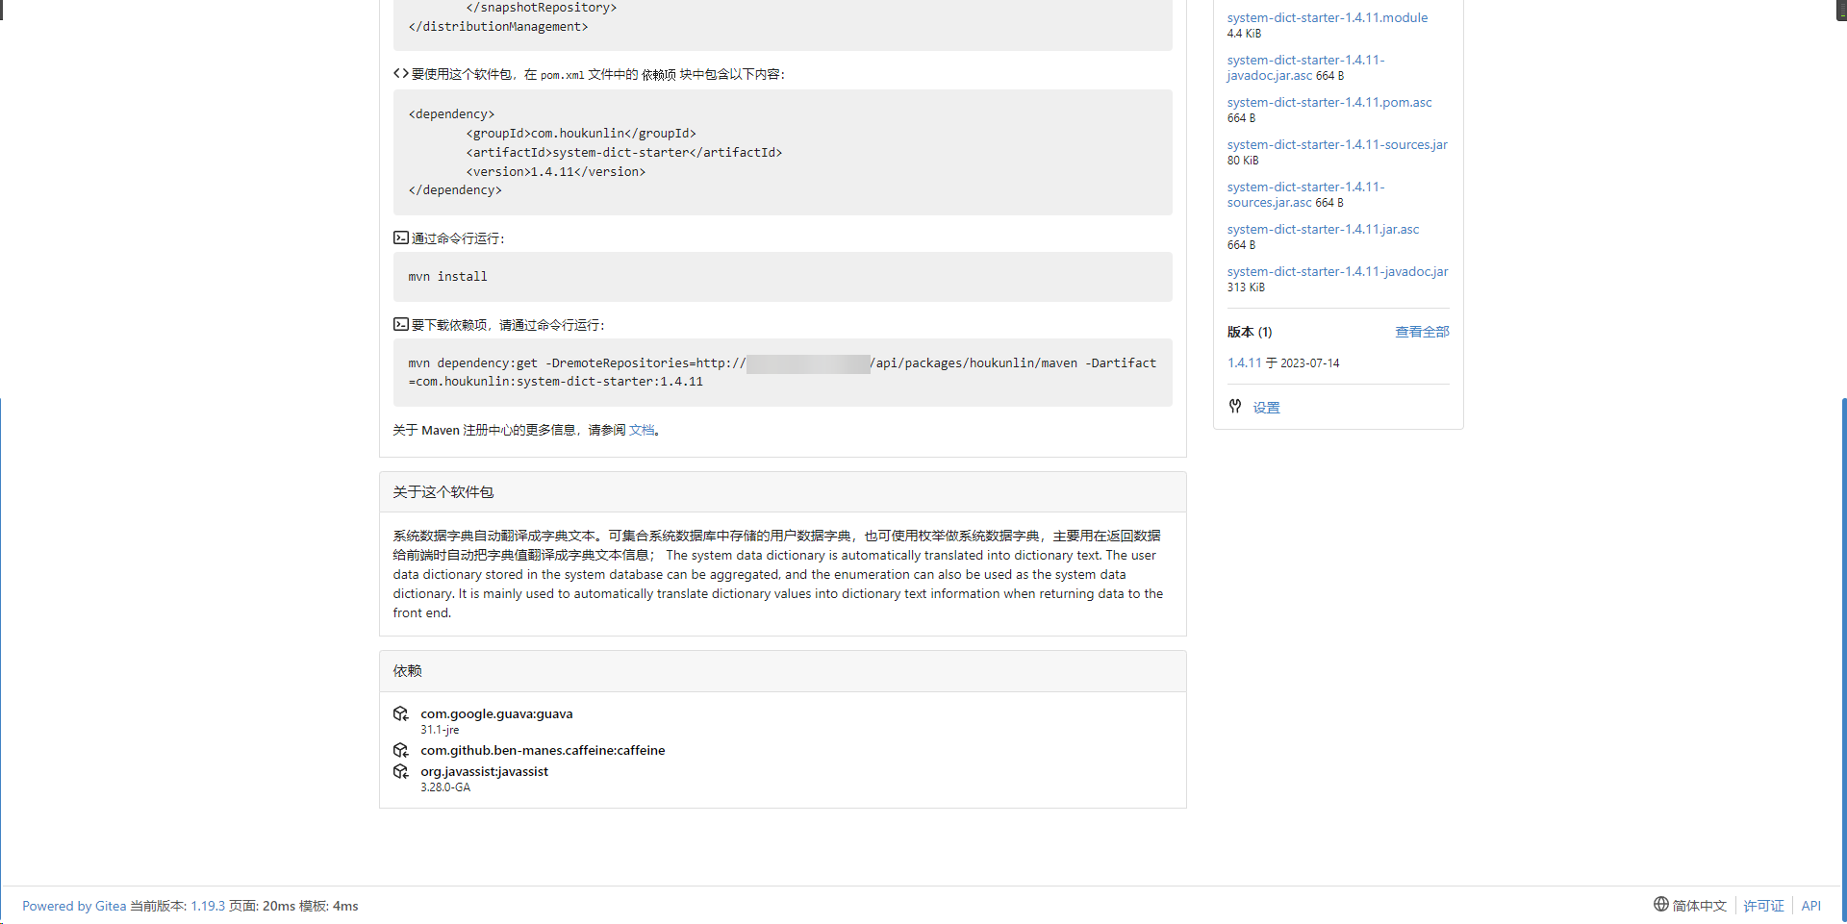Download system-dict-starter-1.4.11-javadoc.jar
The image size is (1847, 924).
[1336, 271]
